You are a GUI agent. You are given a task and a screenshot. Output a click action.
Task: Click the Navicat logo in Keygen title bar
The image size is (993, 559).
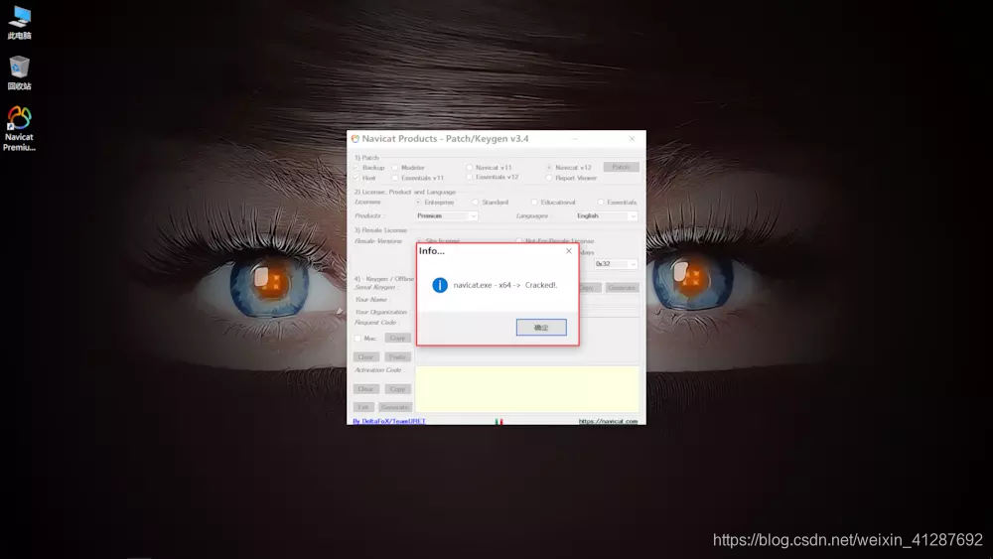[355, 139]
